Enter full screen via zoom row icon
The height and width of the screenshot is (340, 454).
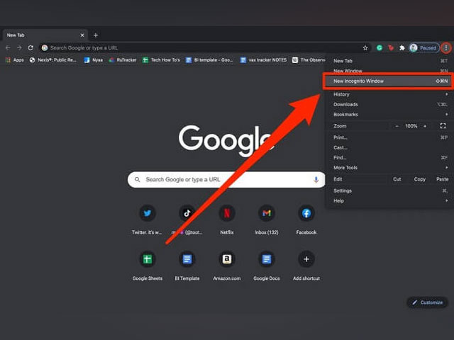tap(443, 126)
